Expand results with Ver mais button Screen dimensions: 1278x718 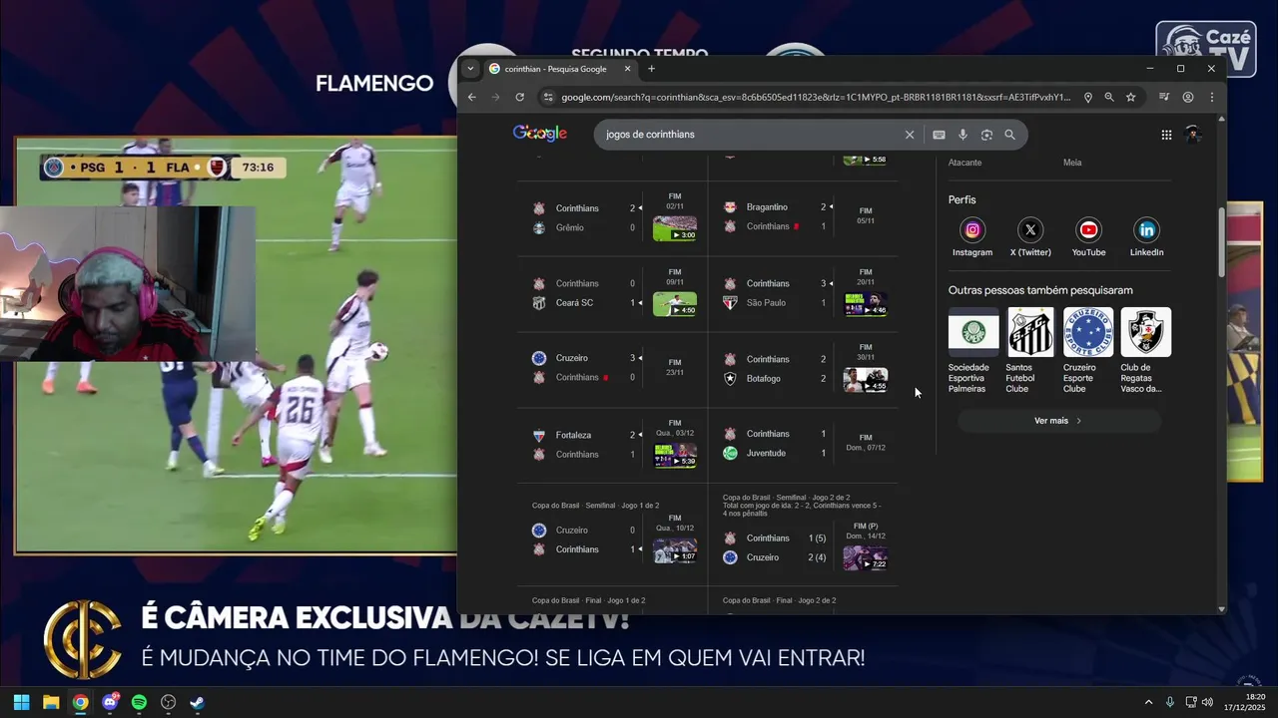point(1058,421)
